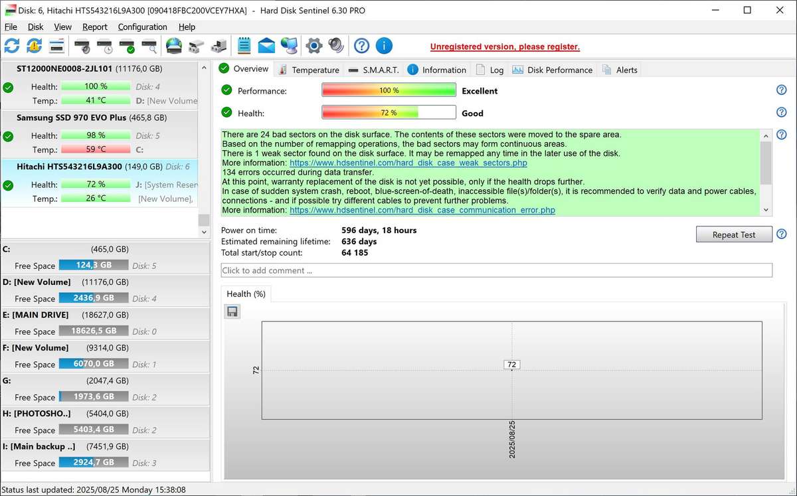Click the Health 72% progress bar
797x496 pixels.
click(x=389, y=113)
